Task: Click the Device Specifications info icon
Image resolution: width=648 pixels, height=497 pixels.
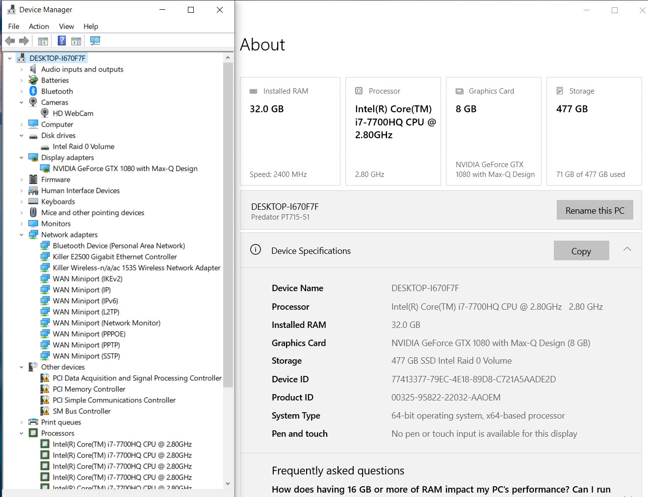Action: coord(256,249)
